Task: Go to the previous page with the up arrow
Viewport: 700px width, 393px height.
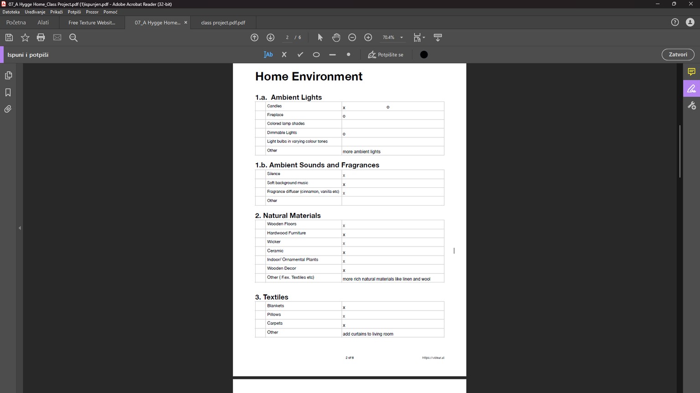Action: click(254, 38)
